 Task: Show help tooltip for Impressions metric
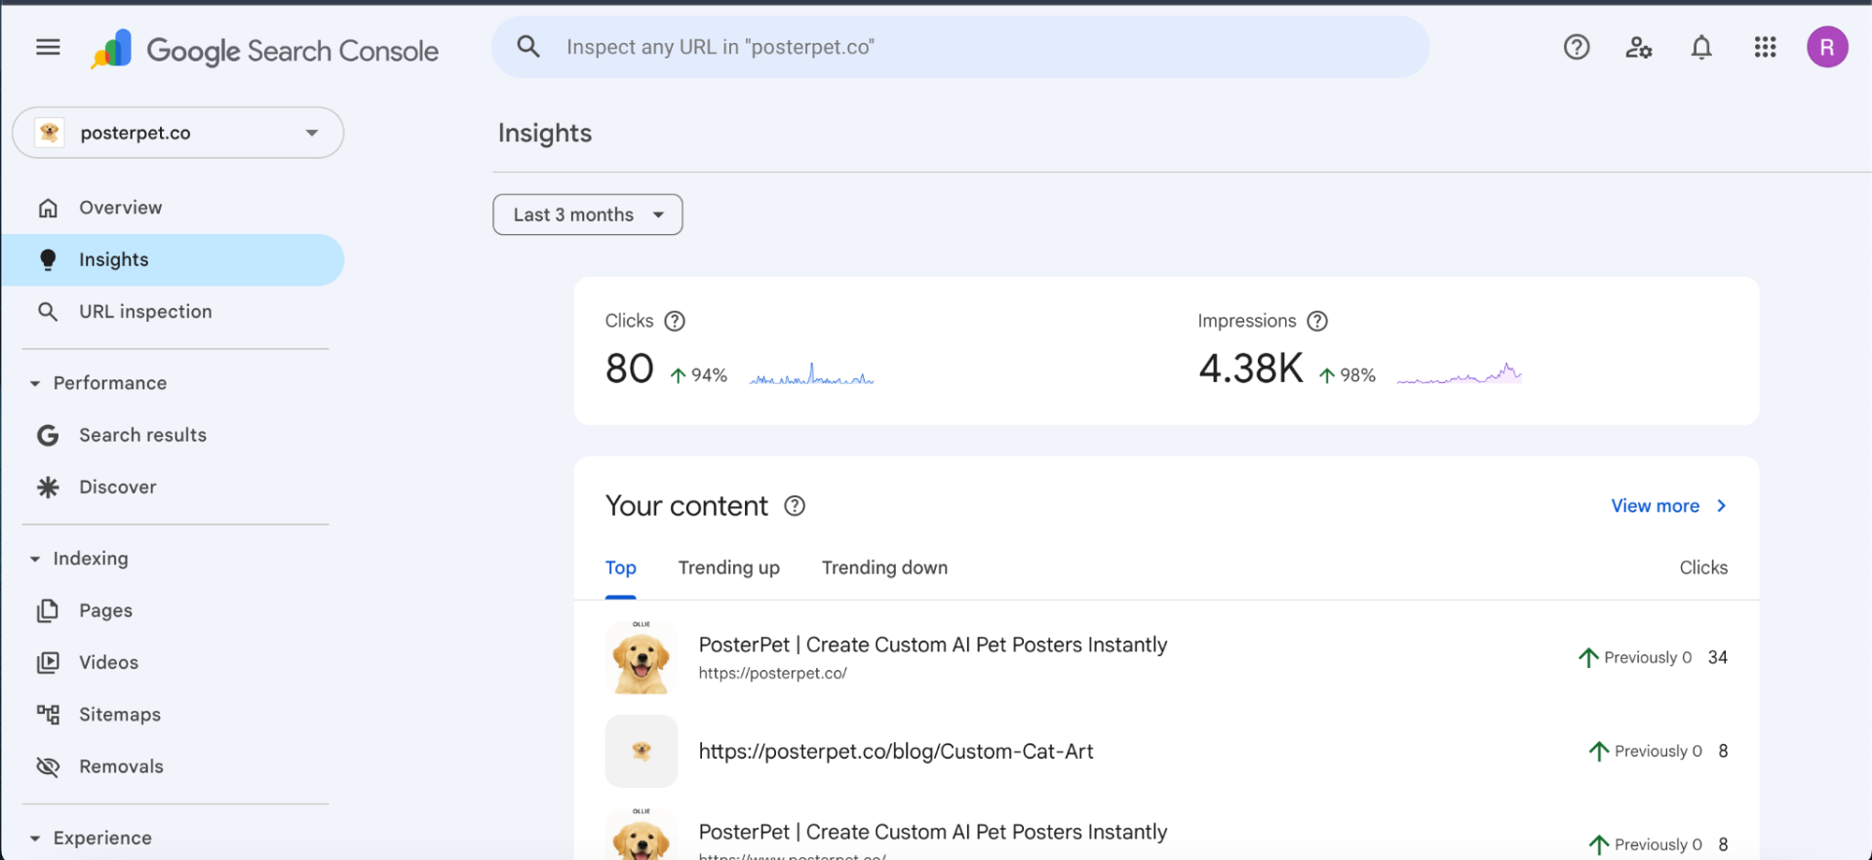pyautogui.click(x=1317, y=321)
